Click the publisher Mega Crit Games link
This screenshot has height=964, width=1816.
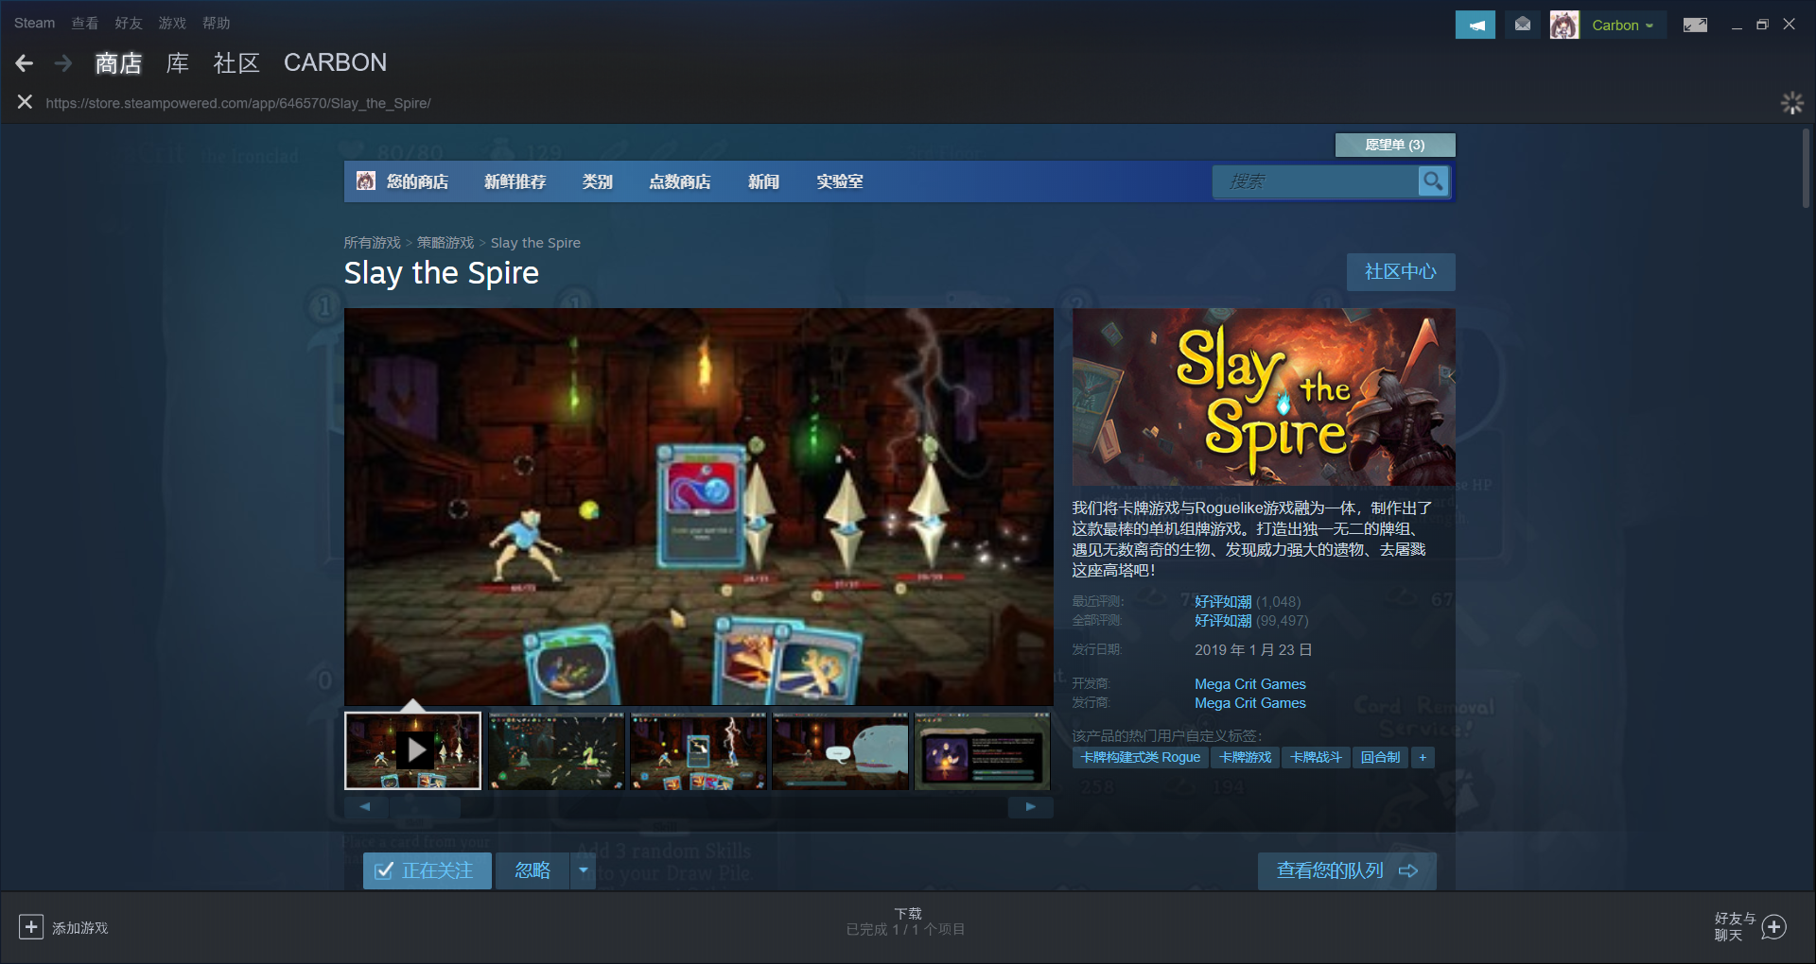click(x=1250, y=703)
